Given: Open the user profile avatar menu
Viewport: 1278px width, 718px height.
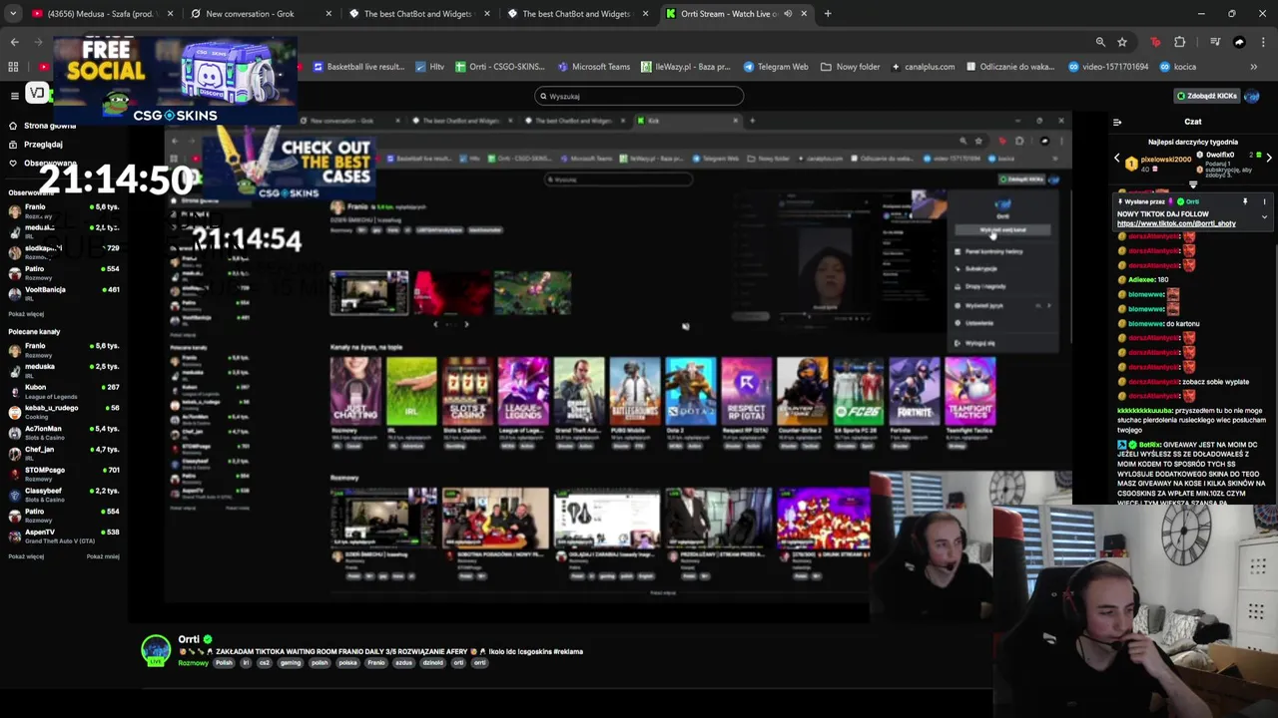Looking at the screenshot, I should [1252, 96].
